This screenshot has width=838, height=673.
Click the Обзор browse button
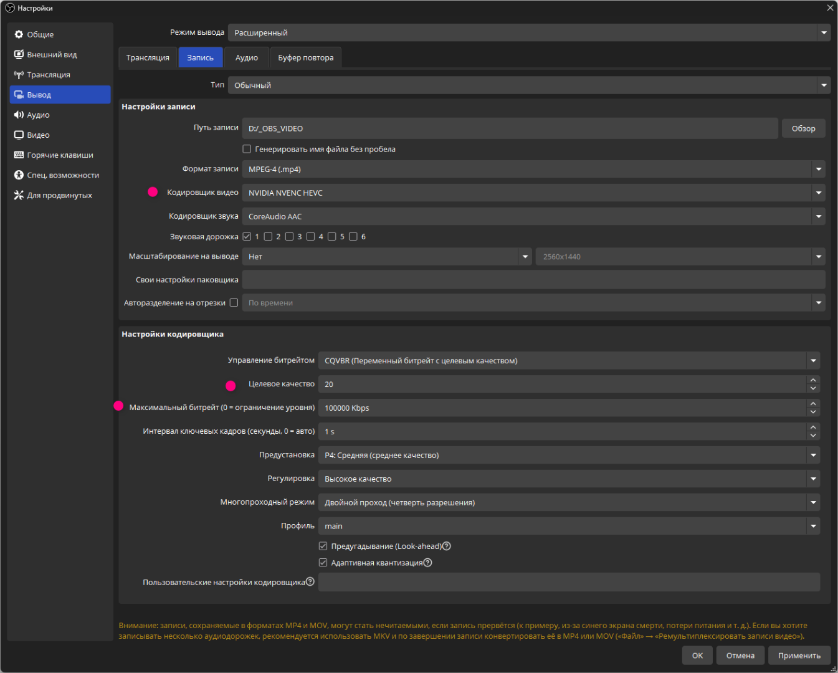click(x=804, y=128)
